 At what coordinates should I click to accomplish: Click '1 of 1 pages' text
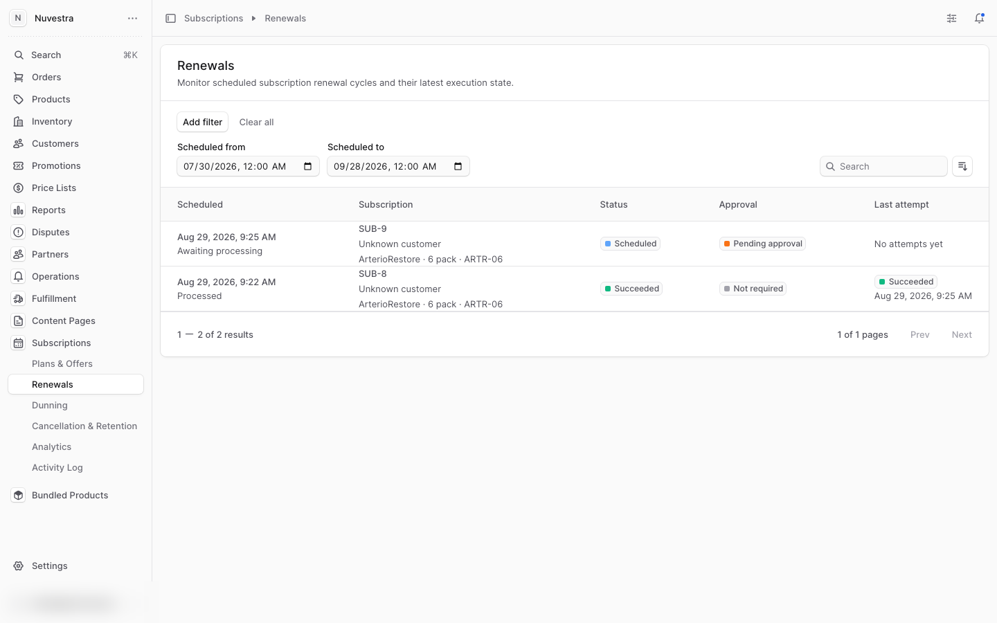863,334
